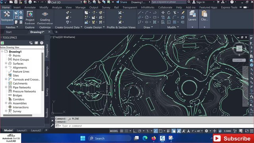The image size is (254, 143).
Task: Click Toolspace help icon
Action: (42, 43)
